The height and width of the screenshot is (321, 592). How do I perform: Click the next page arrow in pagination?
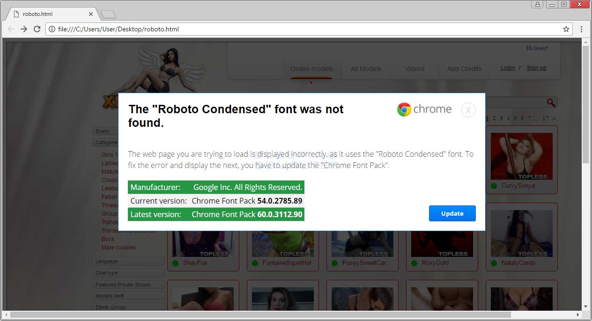[x=555, y=118]
